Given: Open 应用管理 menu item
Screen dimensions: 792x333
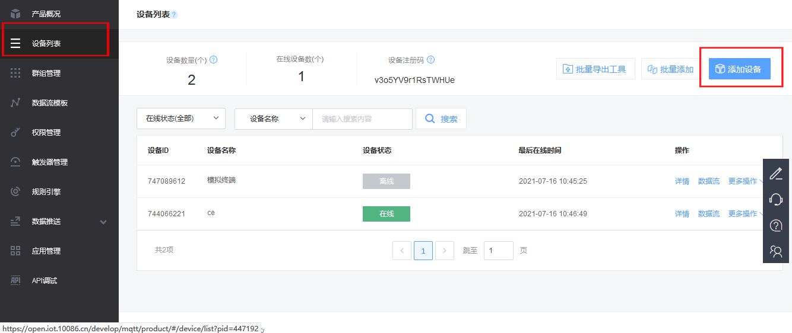Looking at the screenshot, I should click(59, 251).
